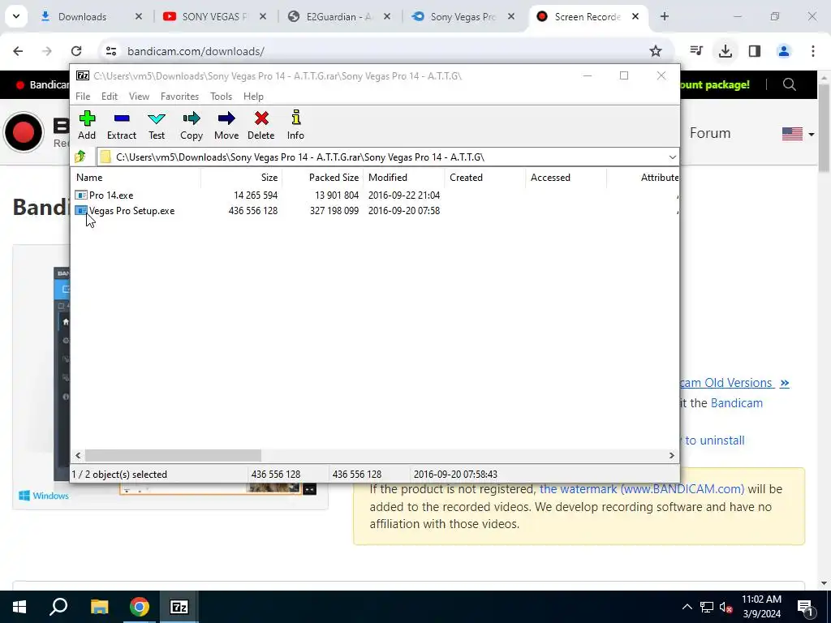Click into the 7-Zip path address field

point(381,157)
